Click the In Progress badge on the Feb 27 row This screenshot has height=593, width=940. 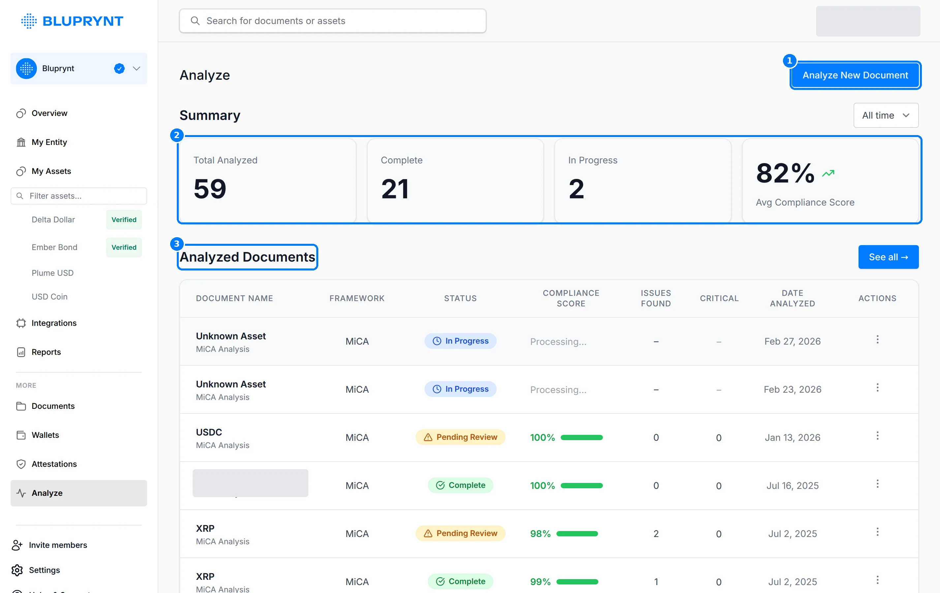[x=460, y=341]
